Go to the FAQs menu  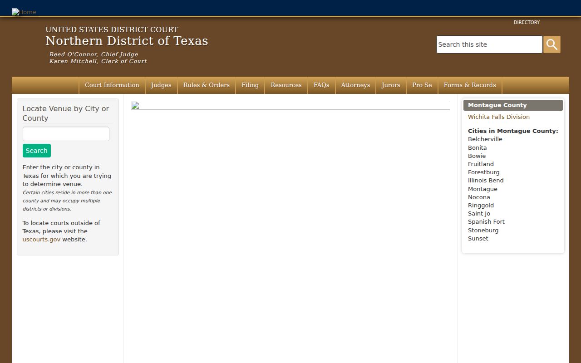(x=321, y=85)
